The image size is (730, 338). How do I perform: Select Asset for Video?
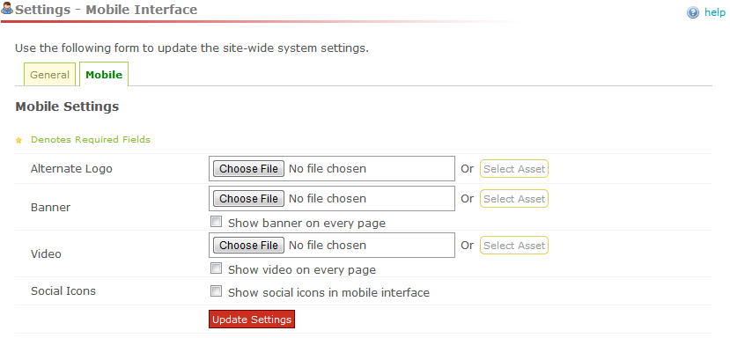(514, 246)
